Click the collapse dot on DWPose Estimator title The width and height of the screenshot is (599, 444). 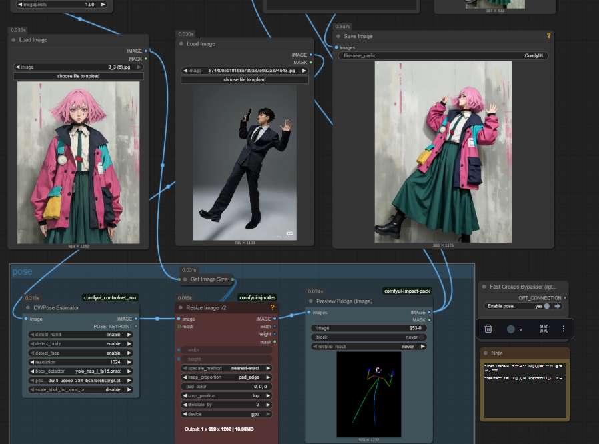coord(29,308)
